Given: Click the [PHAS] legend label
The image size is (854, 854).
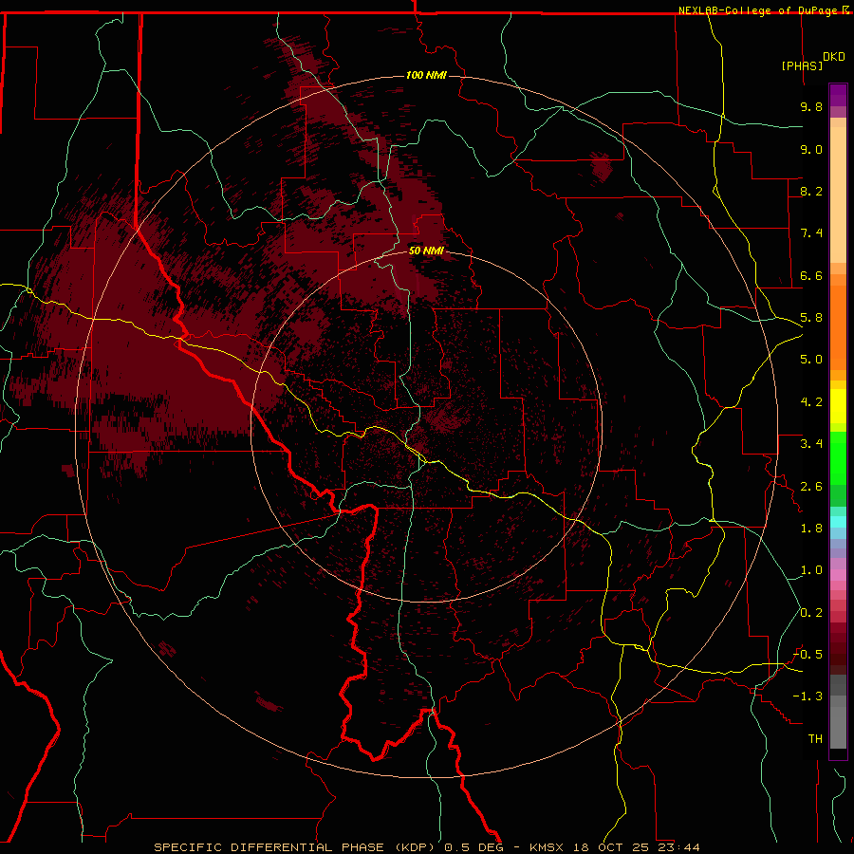Looking at the screenshot, I should [x=802, y=65].
